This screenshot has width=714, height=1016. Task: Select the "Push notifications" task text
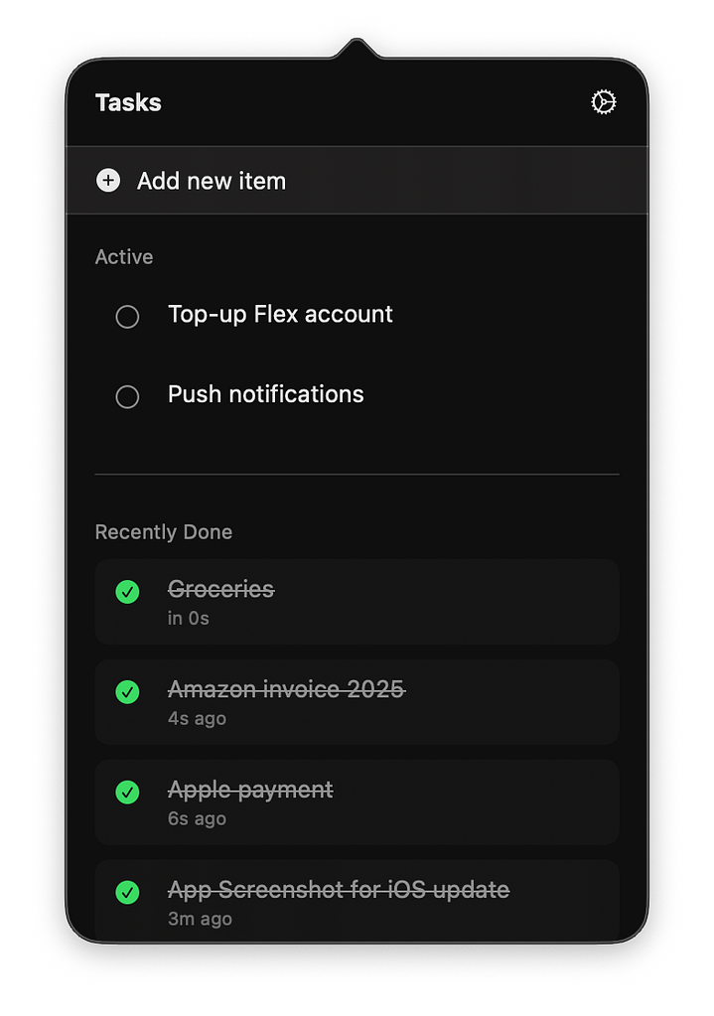[x=265, y=394]
